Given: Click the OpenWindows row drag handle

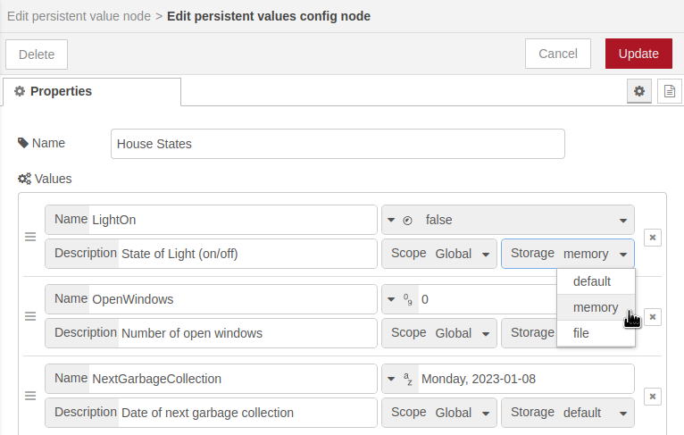Looking at the screenshot, I should tap(29, 316).
